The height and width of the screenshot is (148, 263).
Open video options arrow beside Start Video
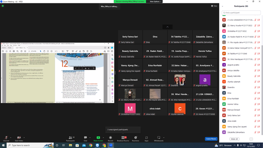click(x=24, y=138)
